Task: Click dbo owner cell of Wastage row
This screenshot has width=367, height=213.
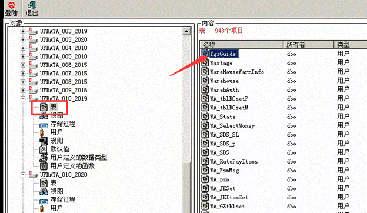Action: 291,63
